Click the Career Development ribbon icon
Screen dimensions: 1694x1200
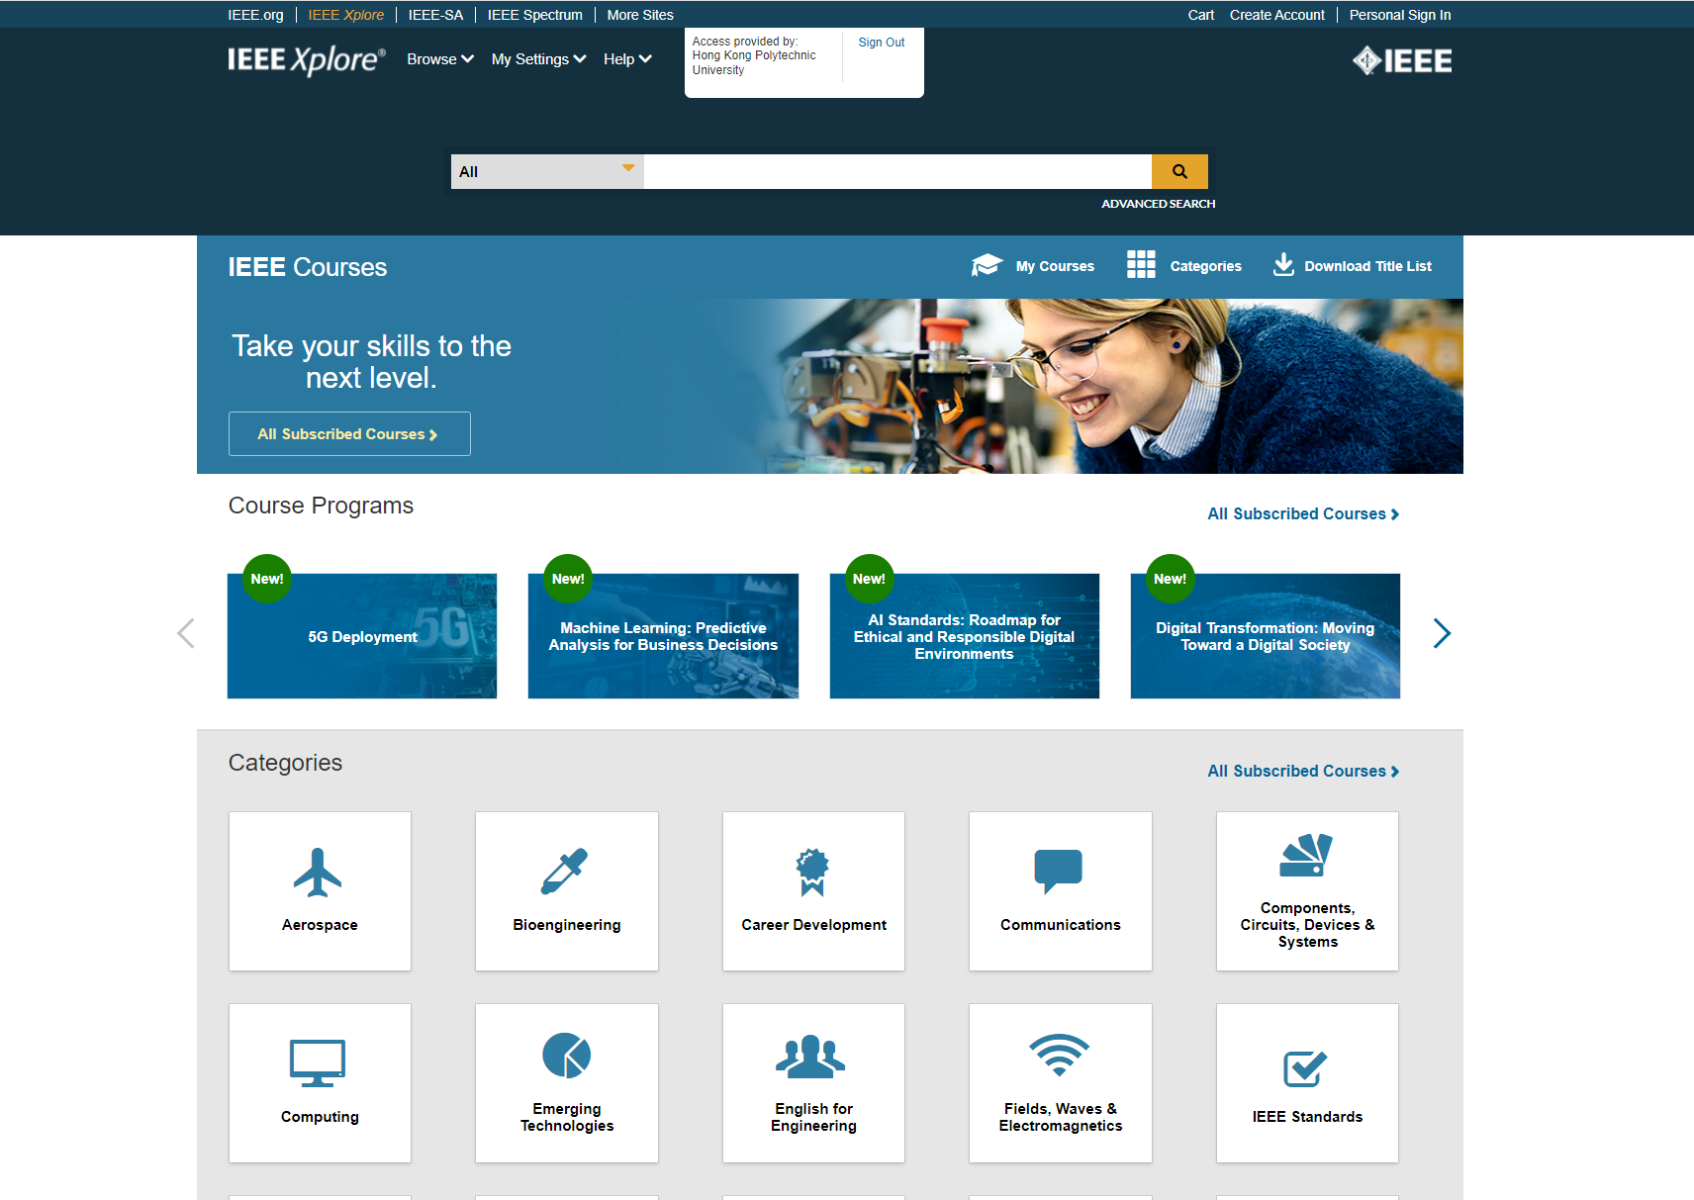(x=812, y=872)
